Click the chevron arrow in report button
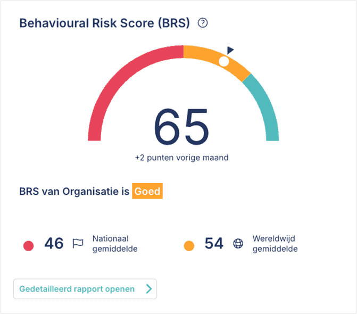 (x=148, y=289)
